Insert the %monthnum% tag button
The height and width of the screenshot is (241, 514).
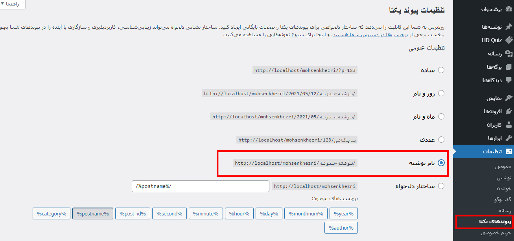(306, 213)
